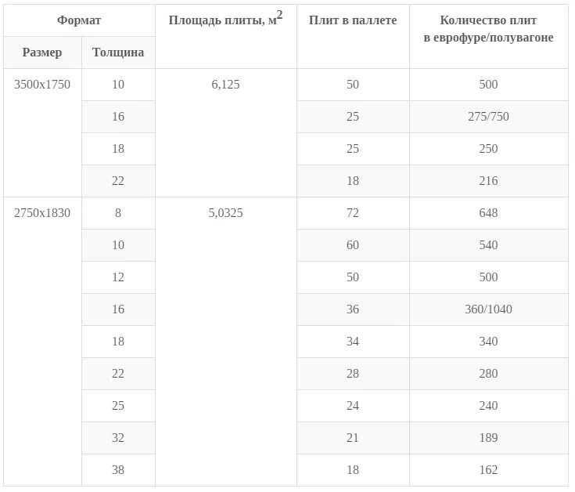Viewport: 575px width, 492px height.
Task: Select the 3500x1750 size cell
Action: (42, 132)
